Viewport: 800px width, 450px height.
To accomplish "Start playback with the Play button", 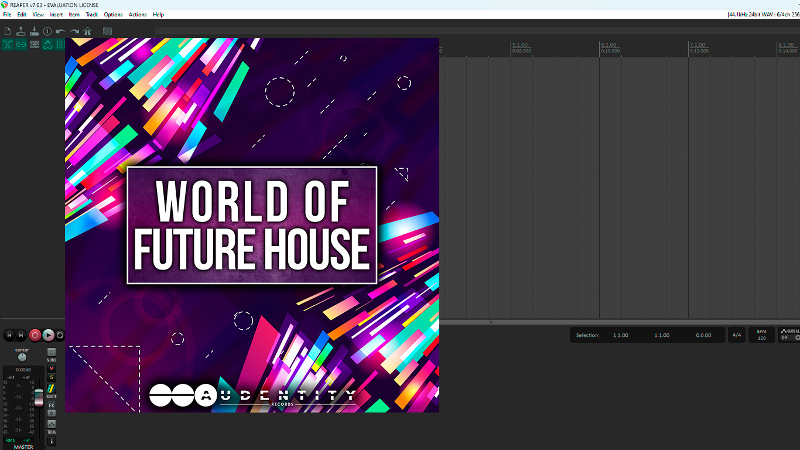I will 49,335.
